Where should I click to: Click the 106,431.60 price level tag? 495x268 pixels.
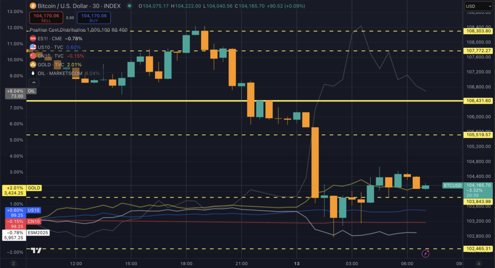point(479,101)
